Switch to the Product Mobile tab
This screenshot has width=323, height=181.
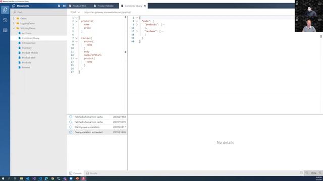click(x=105, y=6)
